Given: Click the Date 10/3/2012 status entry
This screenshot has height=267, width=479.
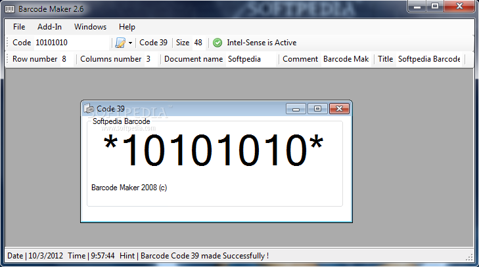Looking at the screenshot, I should (35, 256).
